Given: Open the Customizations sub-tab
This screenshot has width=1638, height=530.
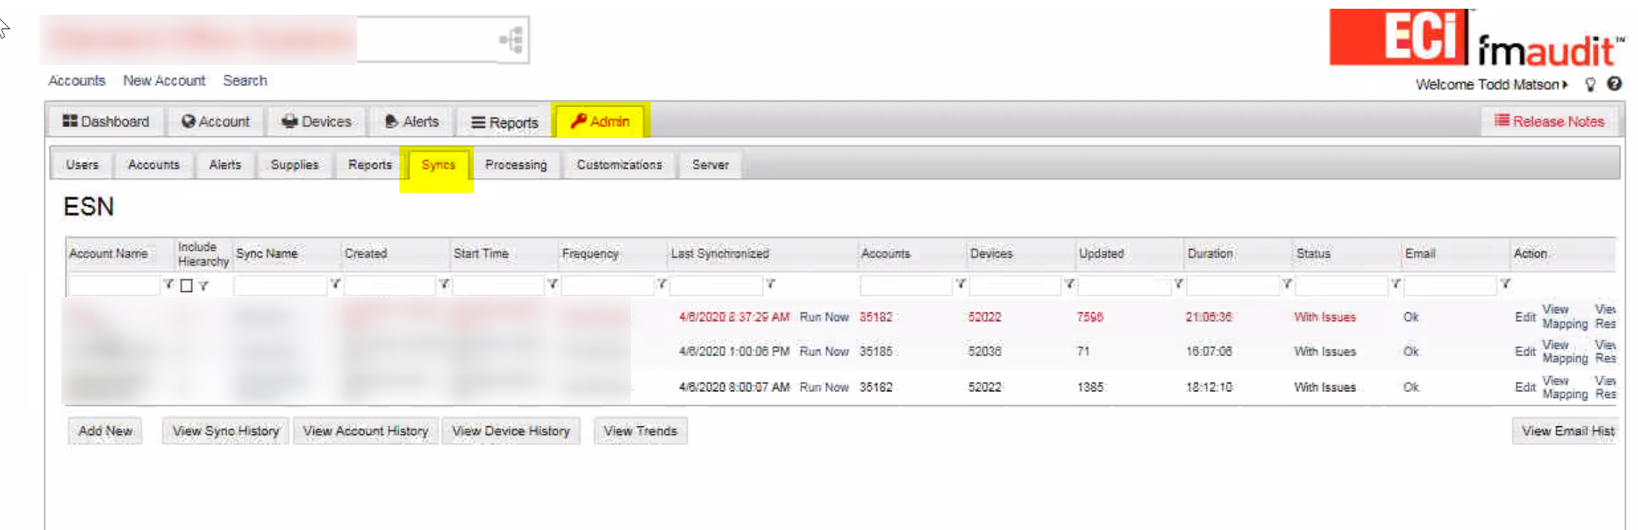Looking at the screenshot, I should pos(619,165).
